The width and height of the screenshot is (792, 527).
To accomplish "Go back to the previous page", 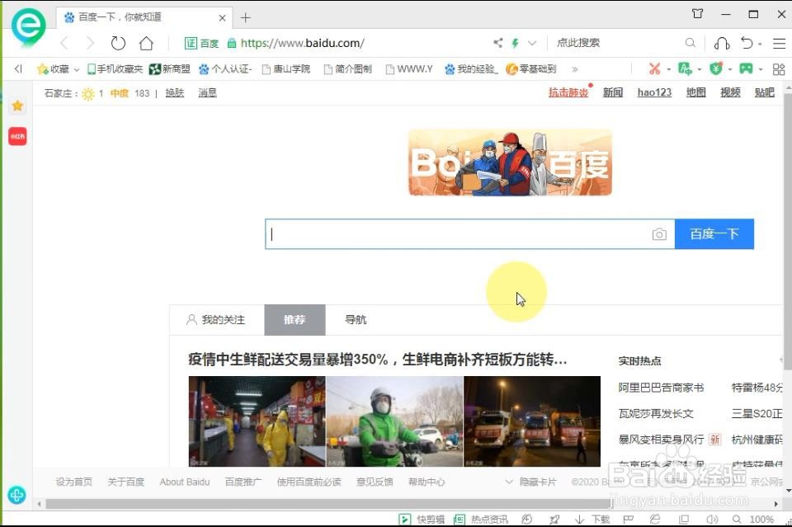I will pyautogui.click(x=64, y=44).
